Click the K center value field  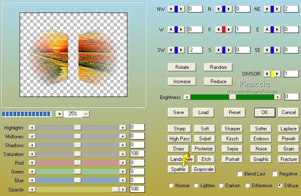tap(243, 29)
